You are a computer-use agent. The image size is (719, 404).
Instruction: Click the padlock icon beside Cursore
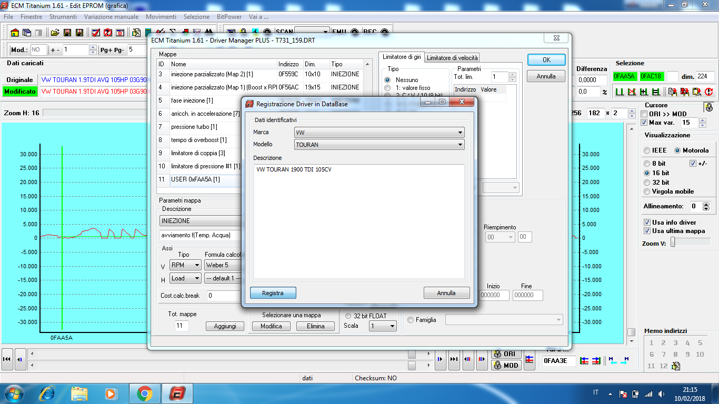[709, 107]
